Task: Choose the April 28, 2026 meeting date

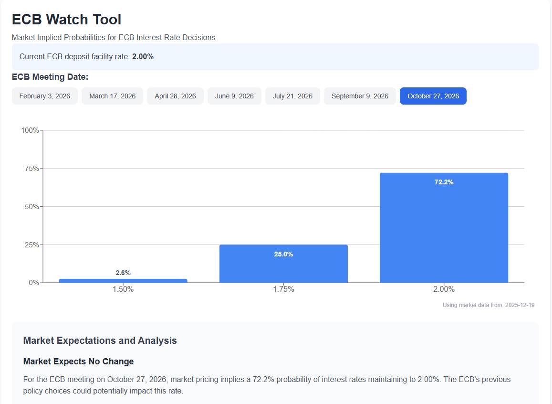Action: [175, 96]
